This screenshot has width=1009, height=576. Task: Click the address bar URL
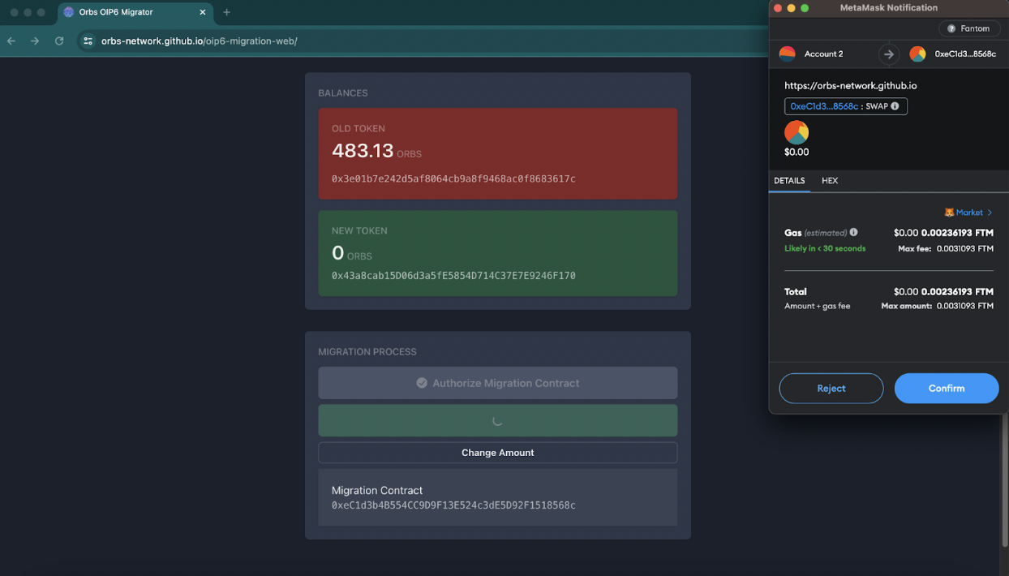(199, 41)
